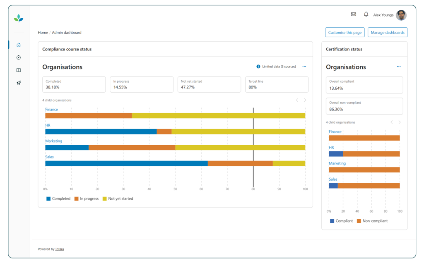
Task: Go to next page of compliance child organisations
Action: coord(305,100)
